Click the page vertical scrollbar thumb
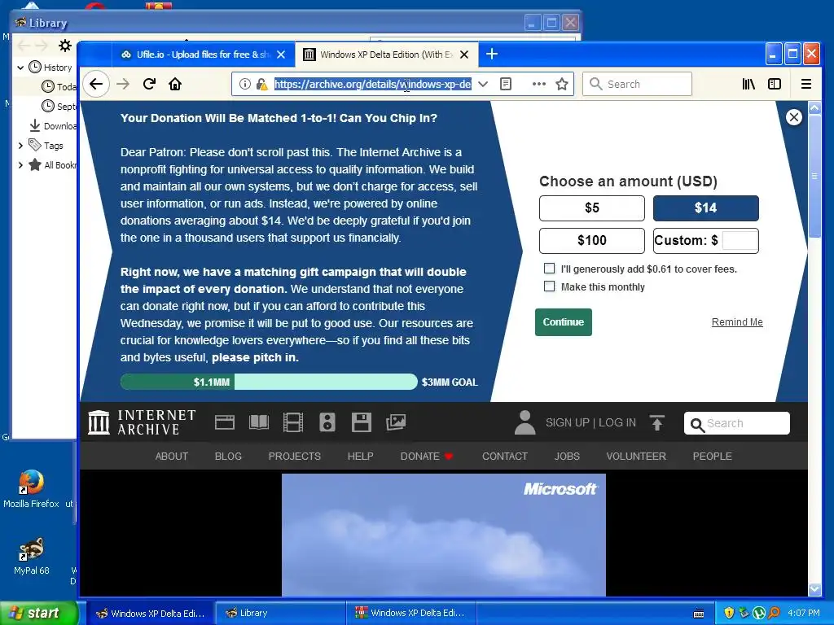 point(814,176)
